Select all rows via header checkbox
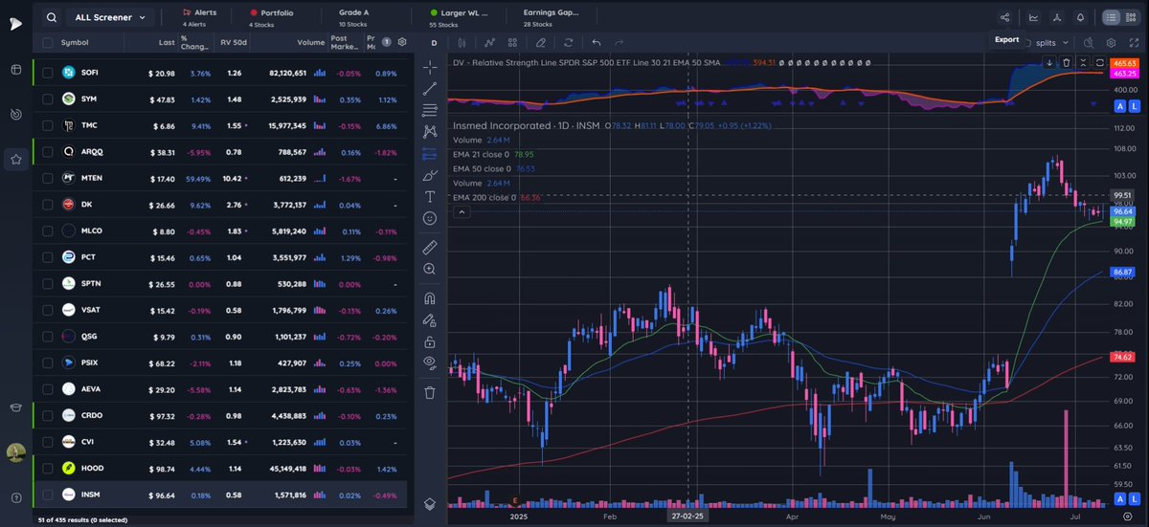This screenshot has height=527, width=1149. click(47, 42)
